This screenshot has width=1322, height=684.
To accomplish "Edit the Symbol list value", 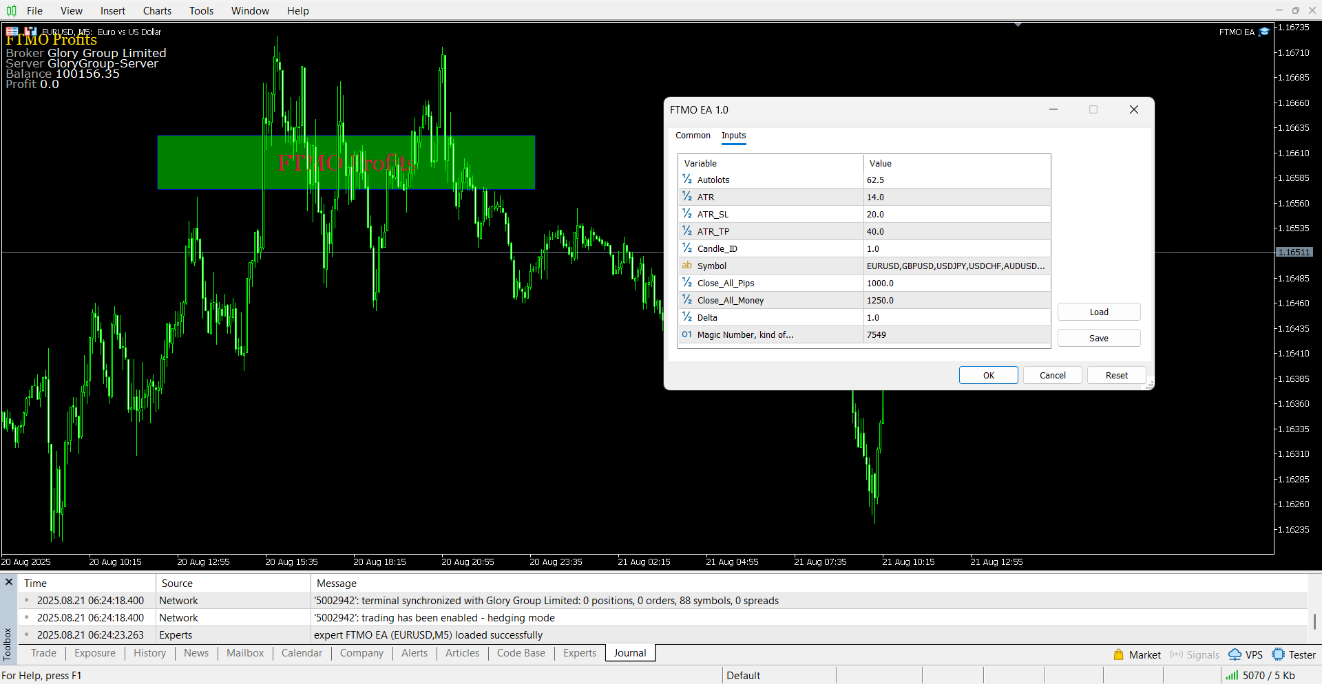I will [x=957, y=266].
